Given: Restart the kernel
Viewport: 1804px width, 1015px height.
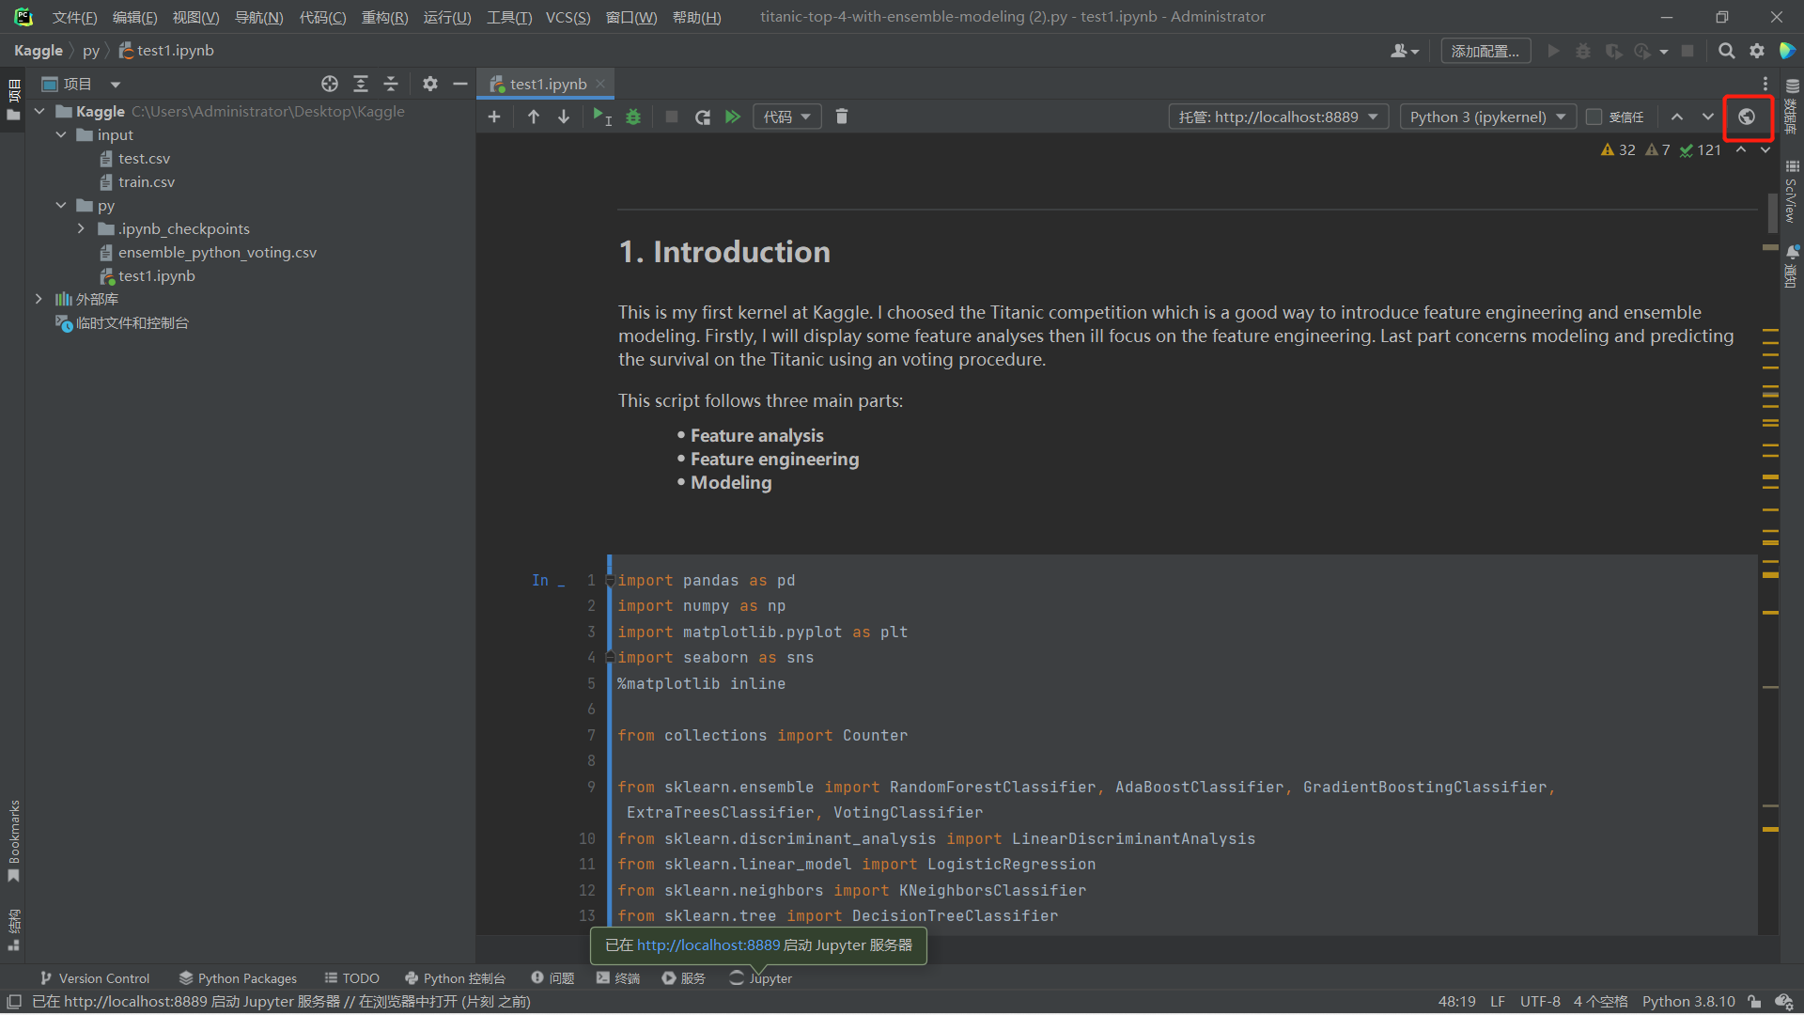Looking at the screenshot, I should tap(702, 117).
